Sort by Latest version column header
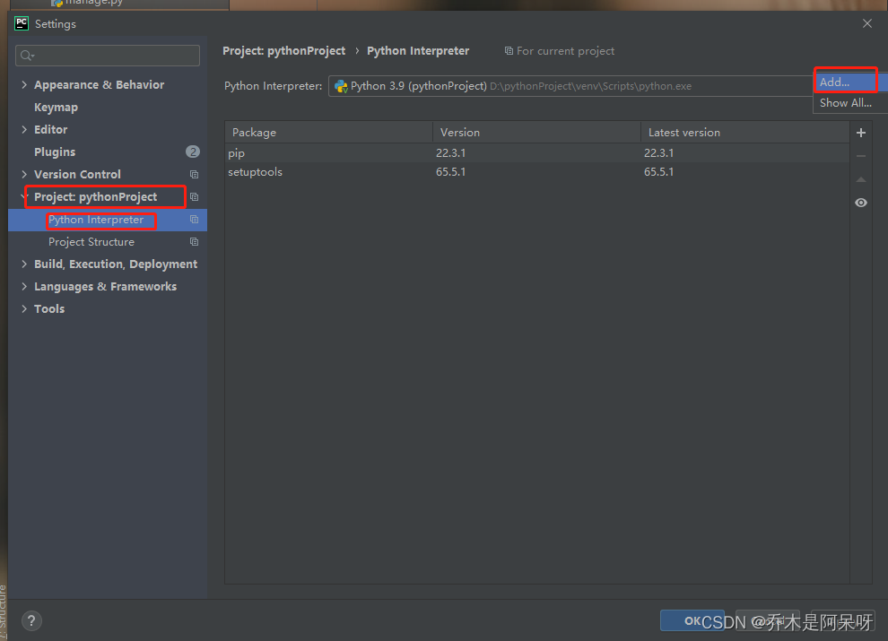 click(744, 132)
